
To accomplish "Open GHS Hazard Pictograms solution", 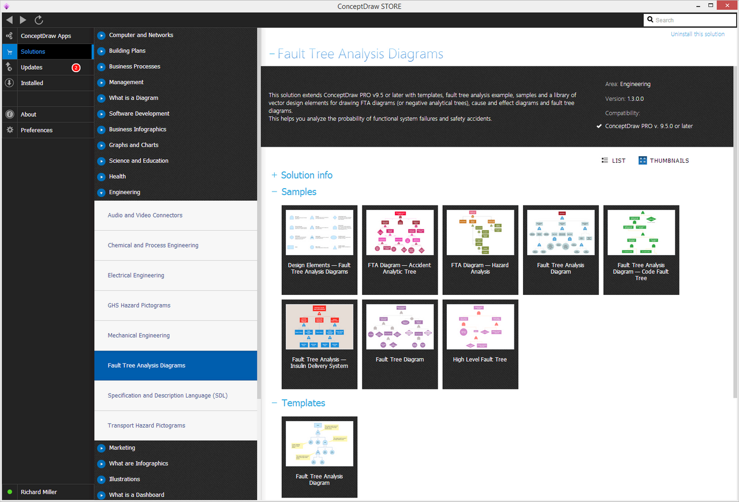I will coord(176,305).
